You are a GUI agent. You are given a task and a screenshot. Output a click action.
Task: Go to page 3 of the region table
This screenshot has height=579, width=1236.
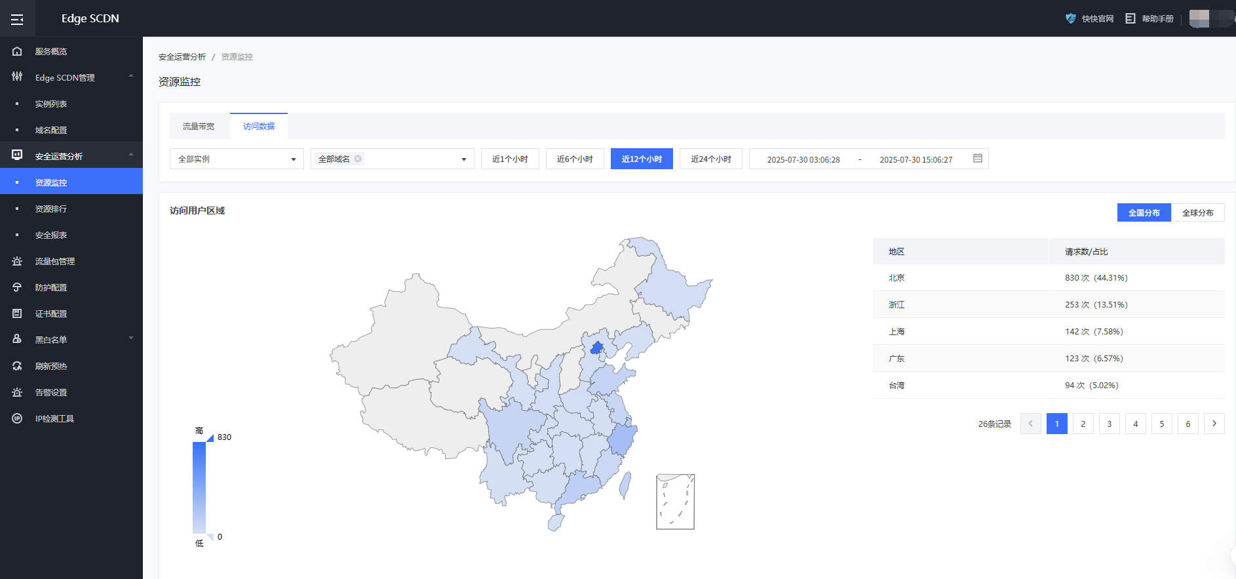tap(1109, 424)
